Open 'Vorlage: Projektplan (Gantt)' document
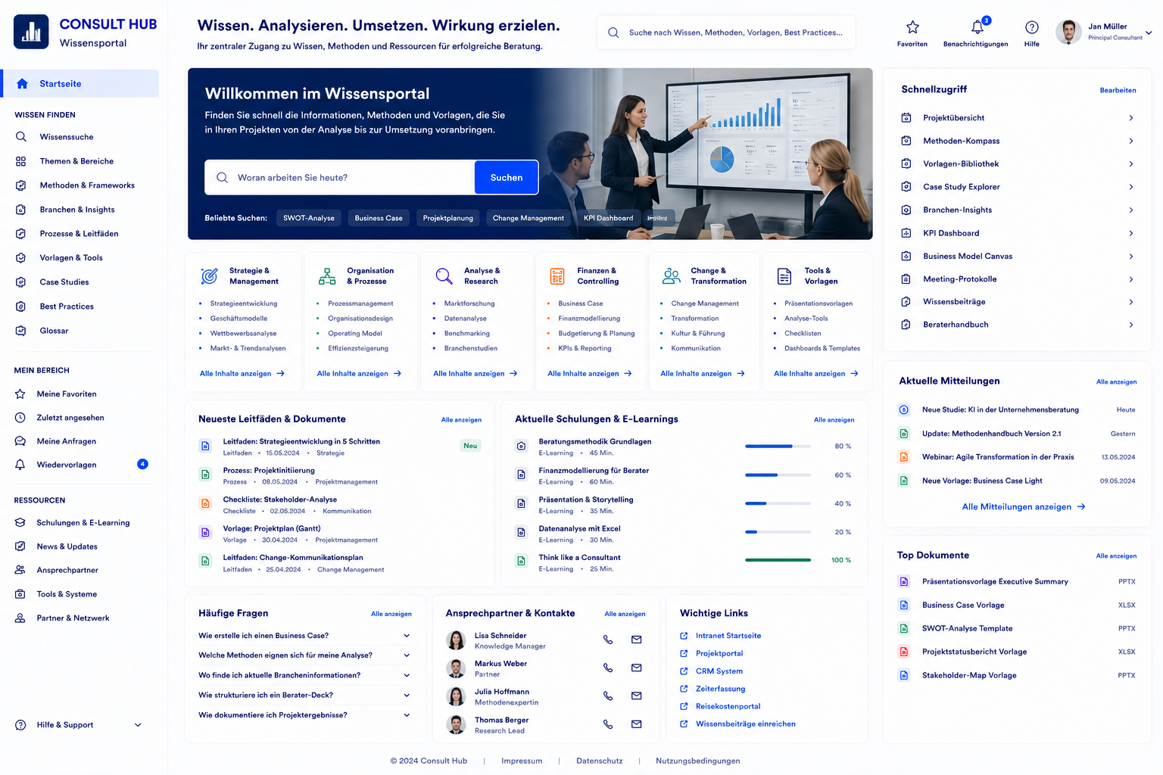Screen dimensions: 1163x775 (x=272, y=528)
